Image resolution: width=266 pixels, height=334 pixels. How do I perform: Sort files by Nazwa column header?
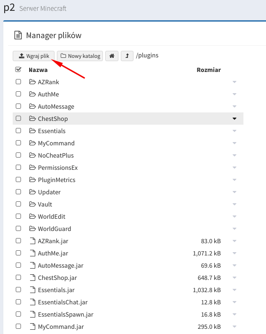(38, 70)
